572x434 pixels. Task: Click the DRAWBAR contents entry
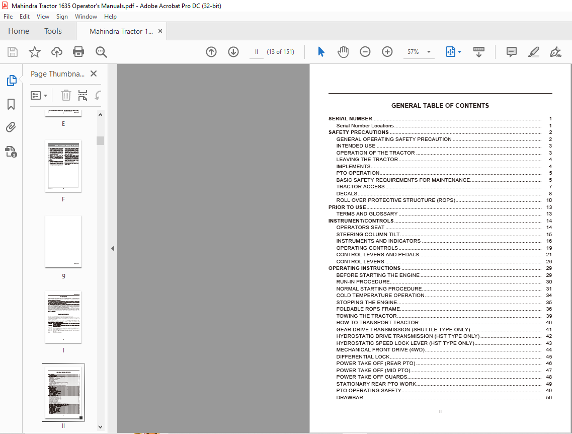pyautogui.click(x=444, y=398)
